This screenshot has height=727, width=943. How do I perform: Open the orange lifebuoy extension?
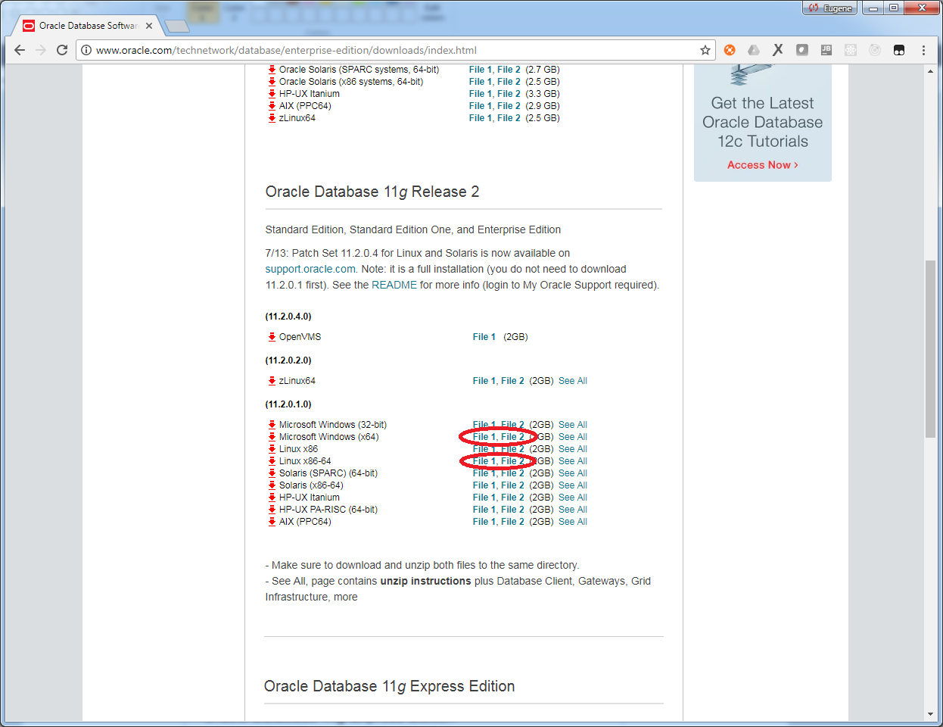pos(730,50)
